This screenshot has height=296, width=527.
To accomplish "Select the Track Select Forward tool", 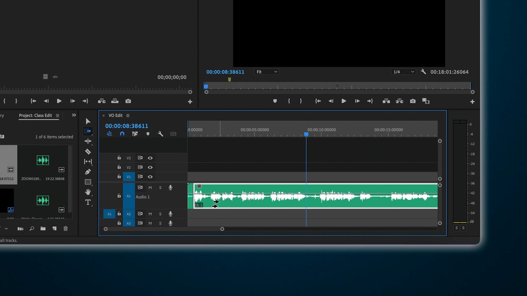I will (x=88, y=131).
